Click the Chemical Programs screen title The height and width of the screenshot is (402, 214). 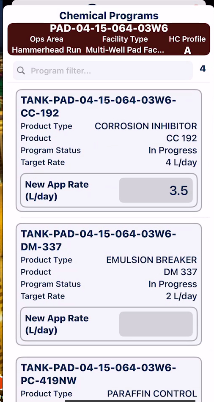[x=109, y=16]
